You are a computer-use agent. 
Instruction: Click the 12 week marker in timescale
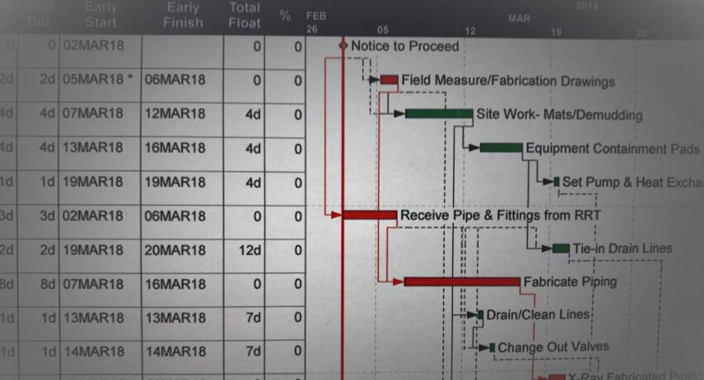[x=470, y=32]
